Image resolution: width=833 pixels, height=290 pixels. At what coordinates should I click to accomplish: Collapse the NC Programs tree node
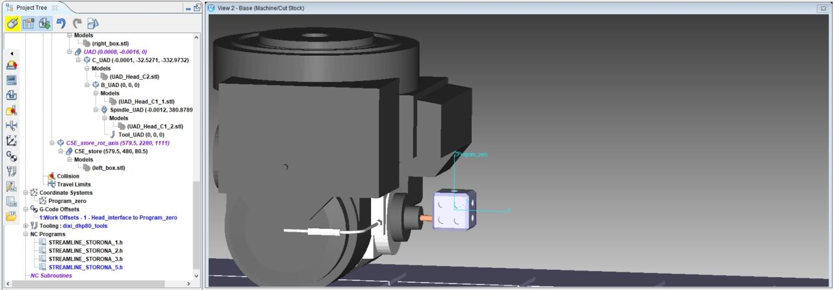coord(26,234)
